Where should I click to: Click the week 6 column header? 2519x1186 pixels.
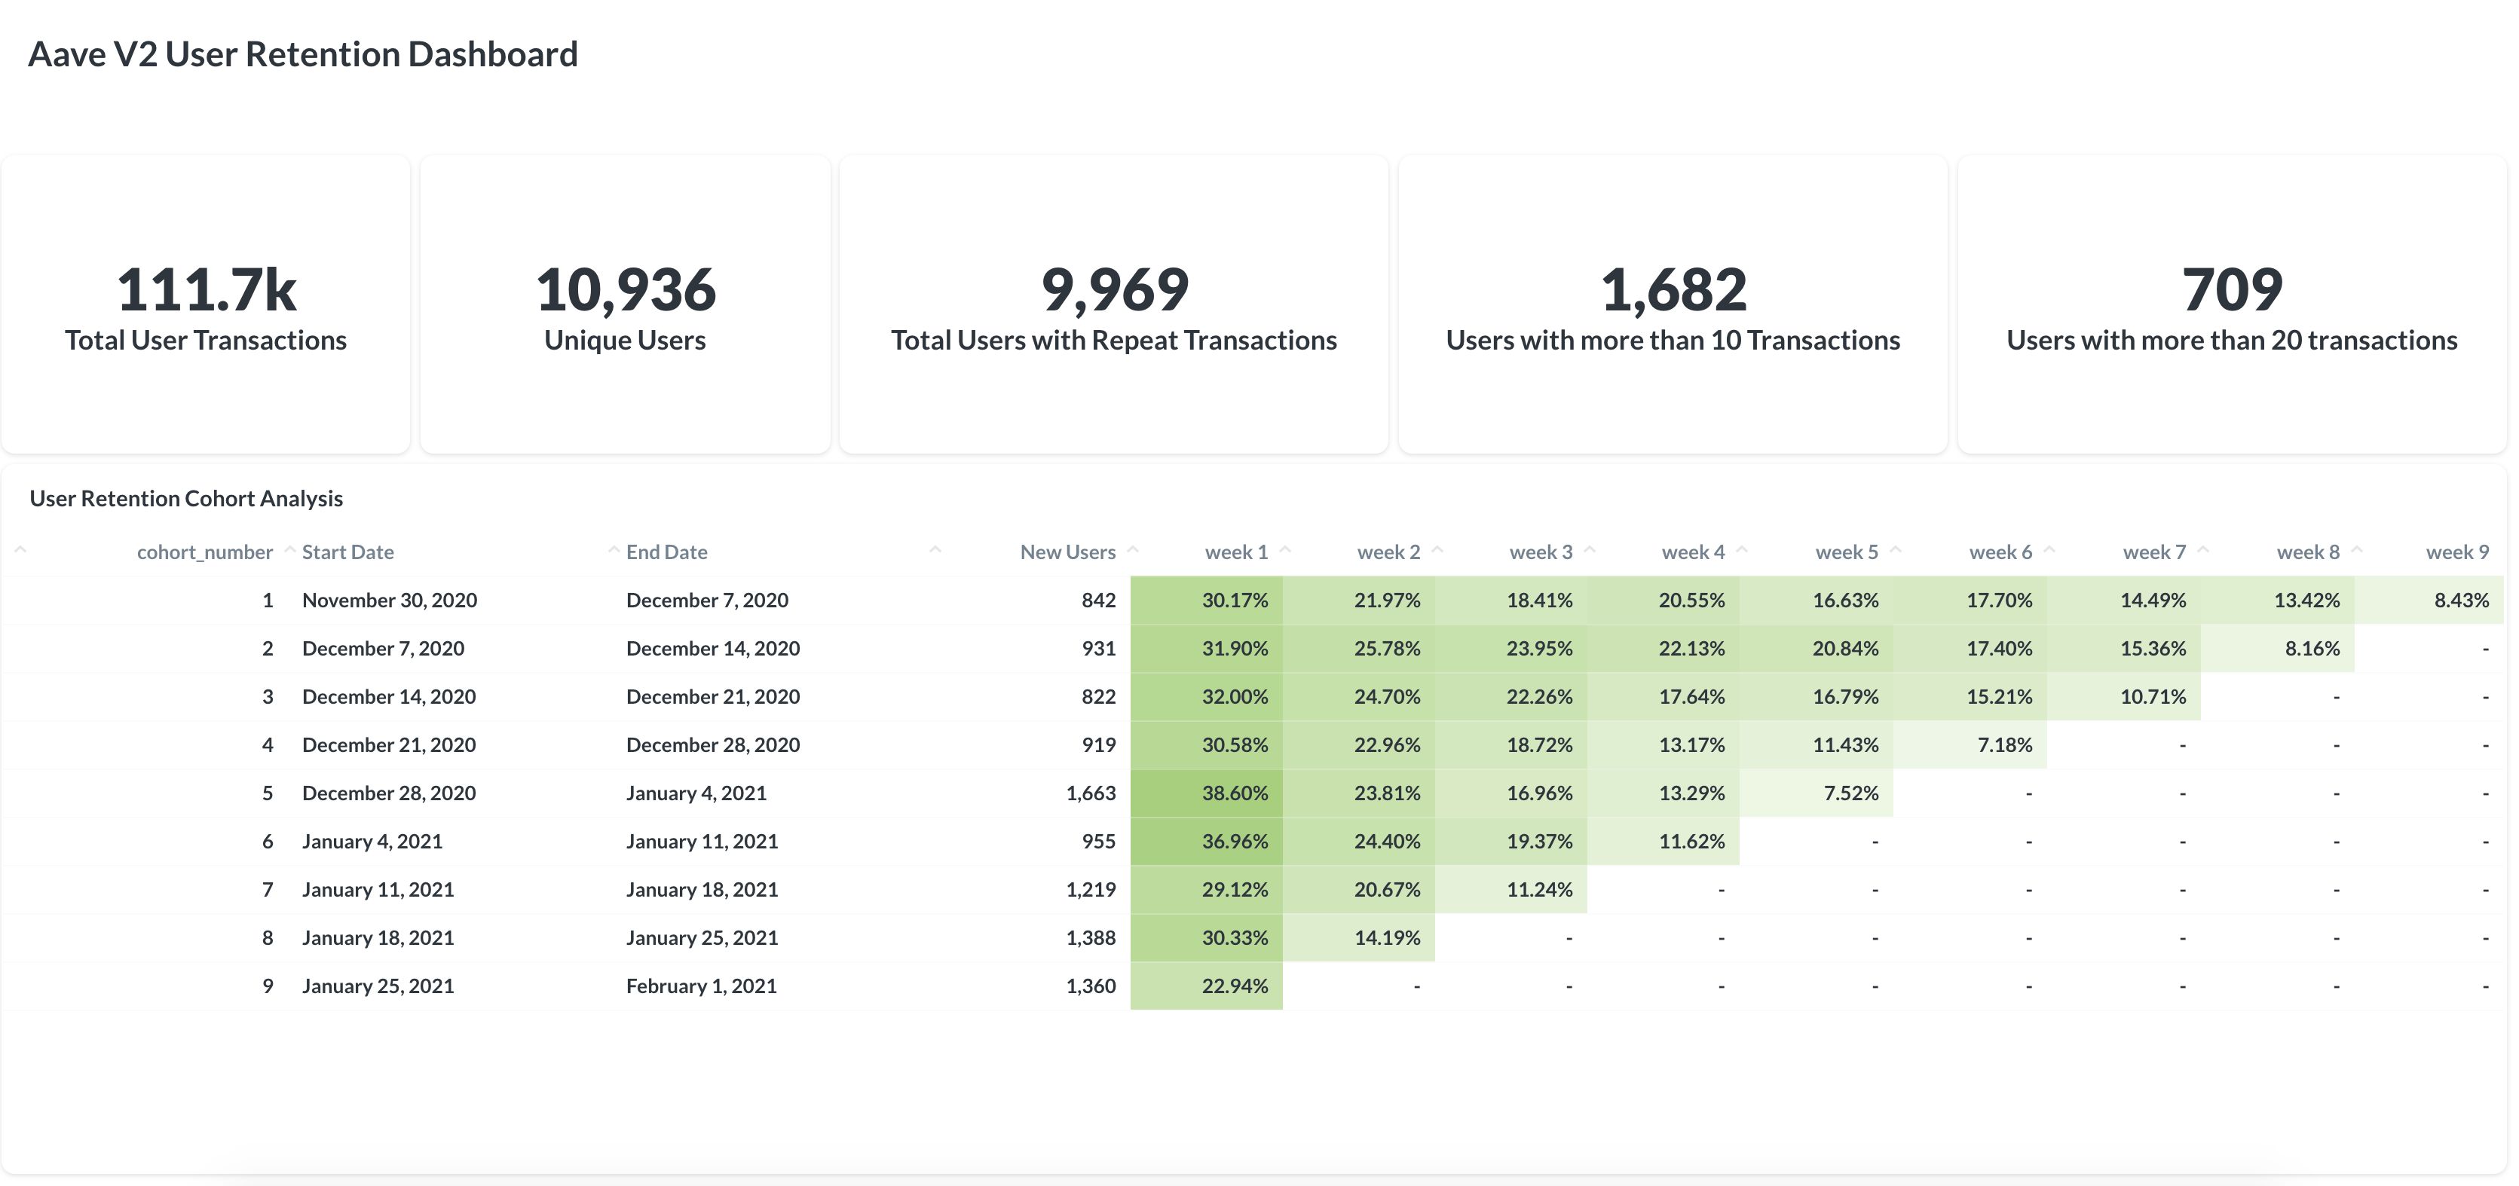click(x=2000, y=552)
